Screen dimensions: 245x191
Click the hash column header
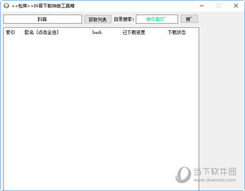[105, 32]
